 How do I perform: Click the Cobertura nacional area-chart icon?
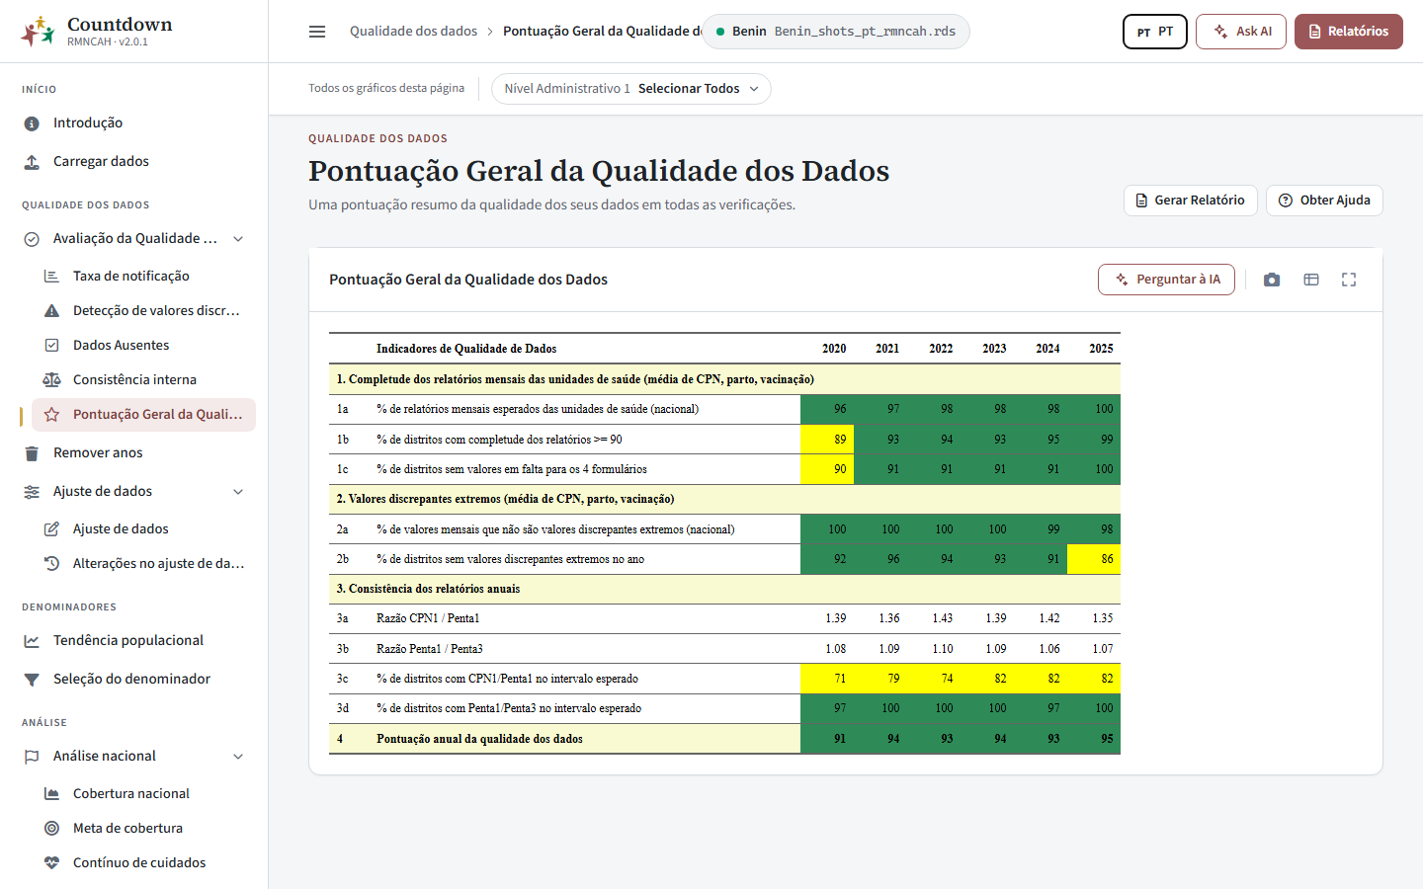[51, 794]
